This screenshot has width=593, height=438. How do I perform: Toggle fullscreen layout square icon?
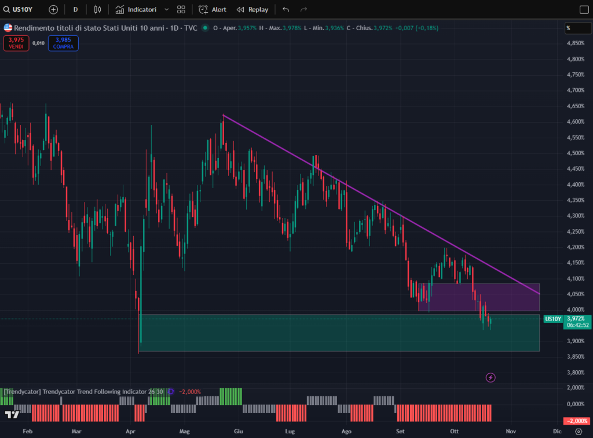(x=584, y=10)
